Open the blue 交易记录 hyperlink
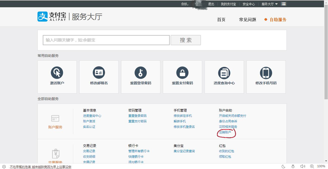 (x=89, y=151)
